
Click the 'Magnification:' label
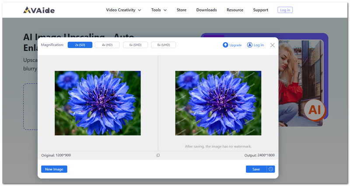52,45
